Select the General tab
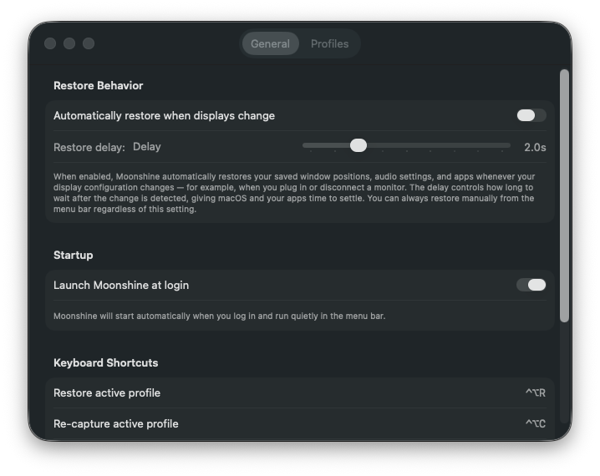 pos(270,43)
